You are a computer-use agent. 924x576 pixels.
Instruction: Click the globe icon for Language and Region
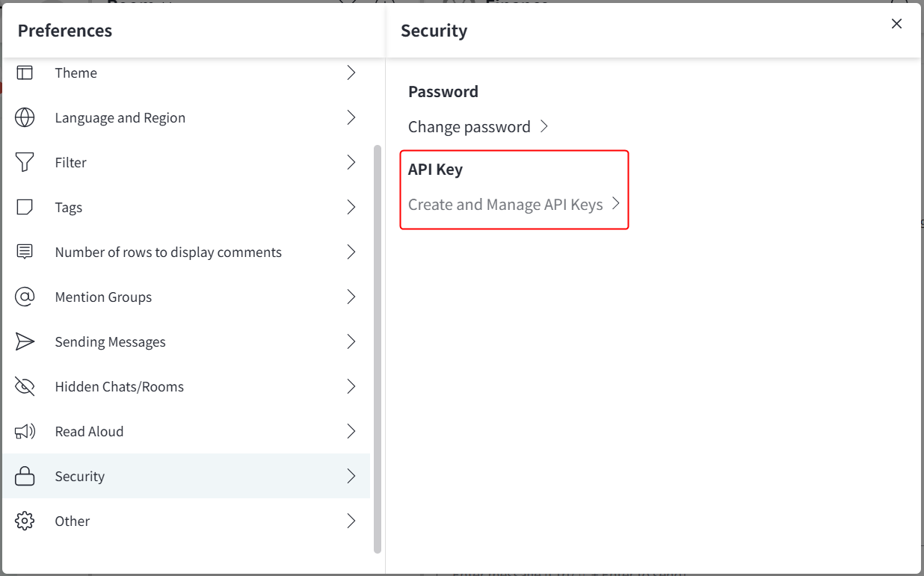point(25,117)
